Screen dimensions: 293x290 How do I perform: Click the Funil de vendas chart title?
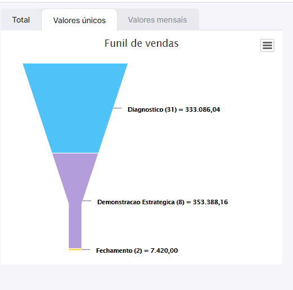click(142, 43)
